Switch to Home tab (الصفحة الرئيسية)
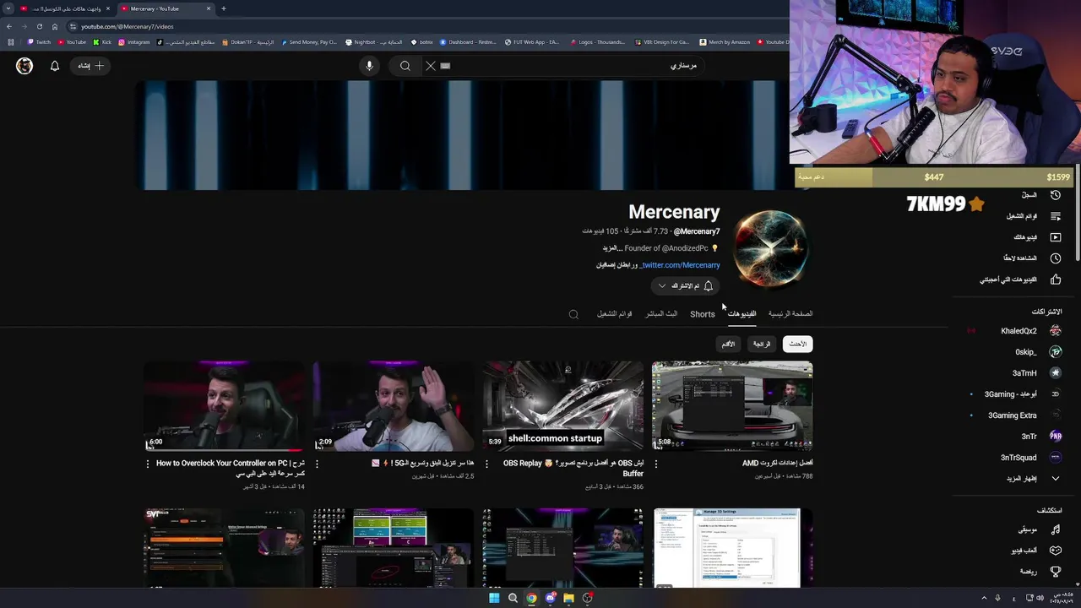 point(790,314)
